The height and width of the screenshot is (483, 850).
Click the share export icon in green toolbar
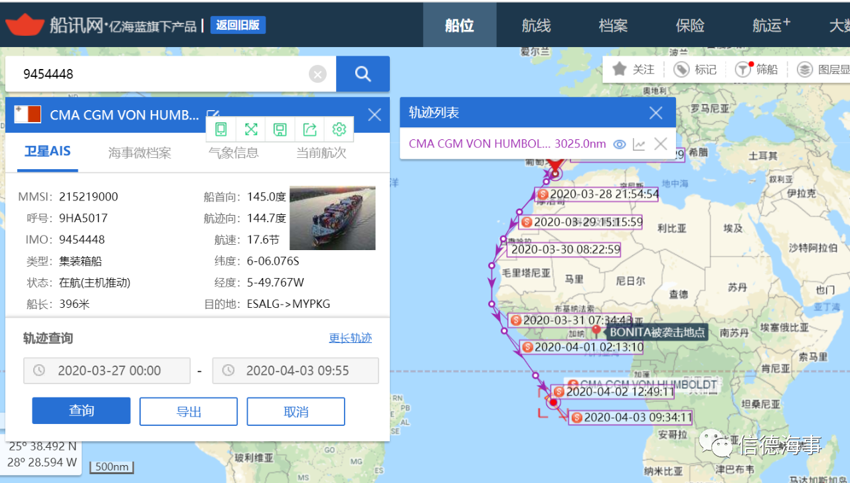point(310,129)
